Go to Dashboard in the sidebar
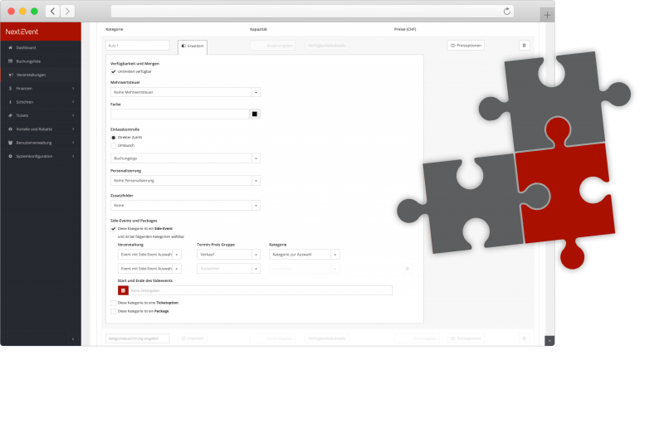This screenshot has height=433, width=664. point(25,48)
